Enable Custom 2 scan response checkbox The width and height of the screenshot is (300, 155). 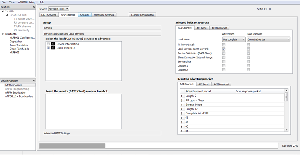tap(248, 70)
